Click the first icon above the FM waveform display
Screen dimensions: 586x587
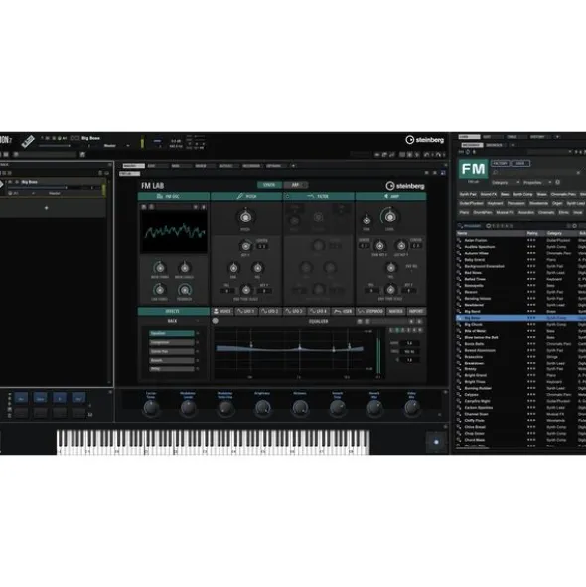click(x=144, y=207)
